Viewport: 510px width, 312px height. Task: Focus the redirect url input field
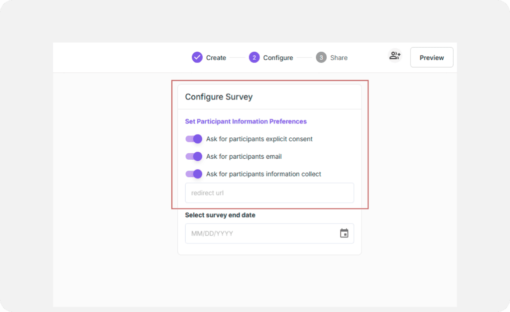269,193
